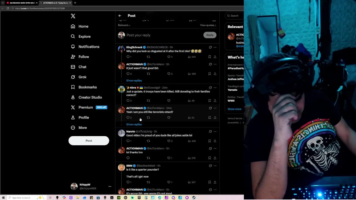
Task: Like KingSchreck's comment
Action: pyautogui.click(x=170, y=57)
